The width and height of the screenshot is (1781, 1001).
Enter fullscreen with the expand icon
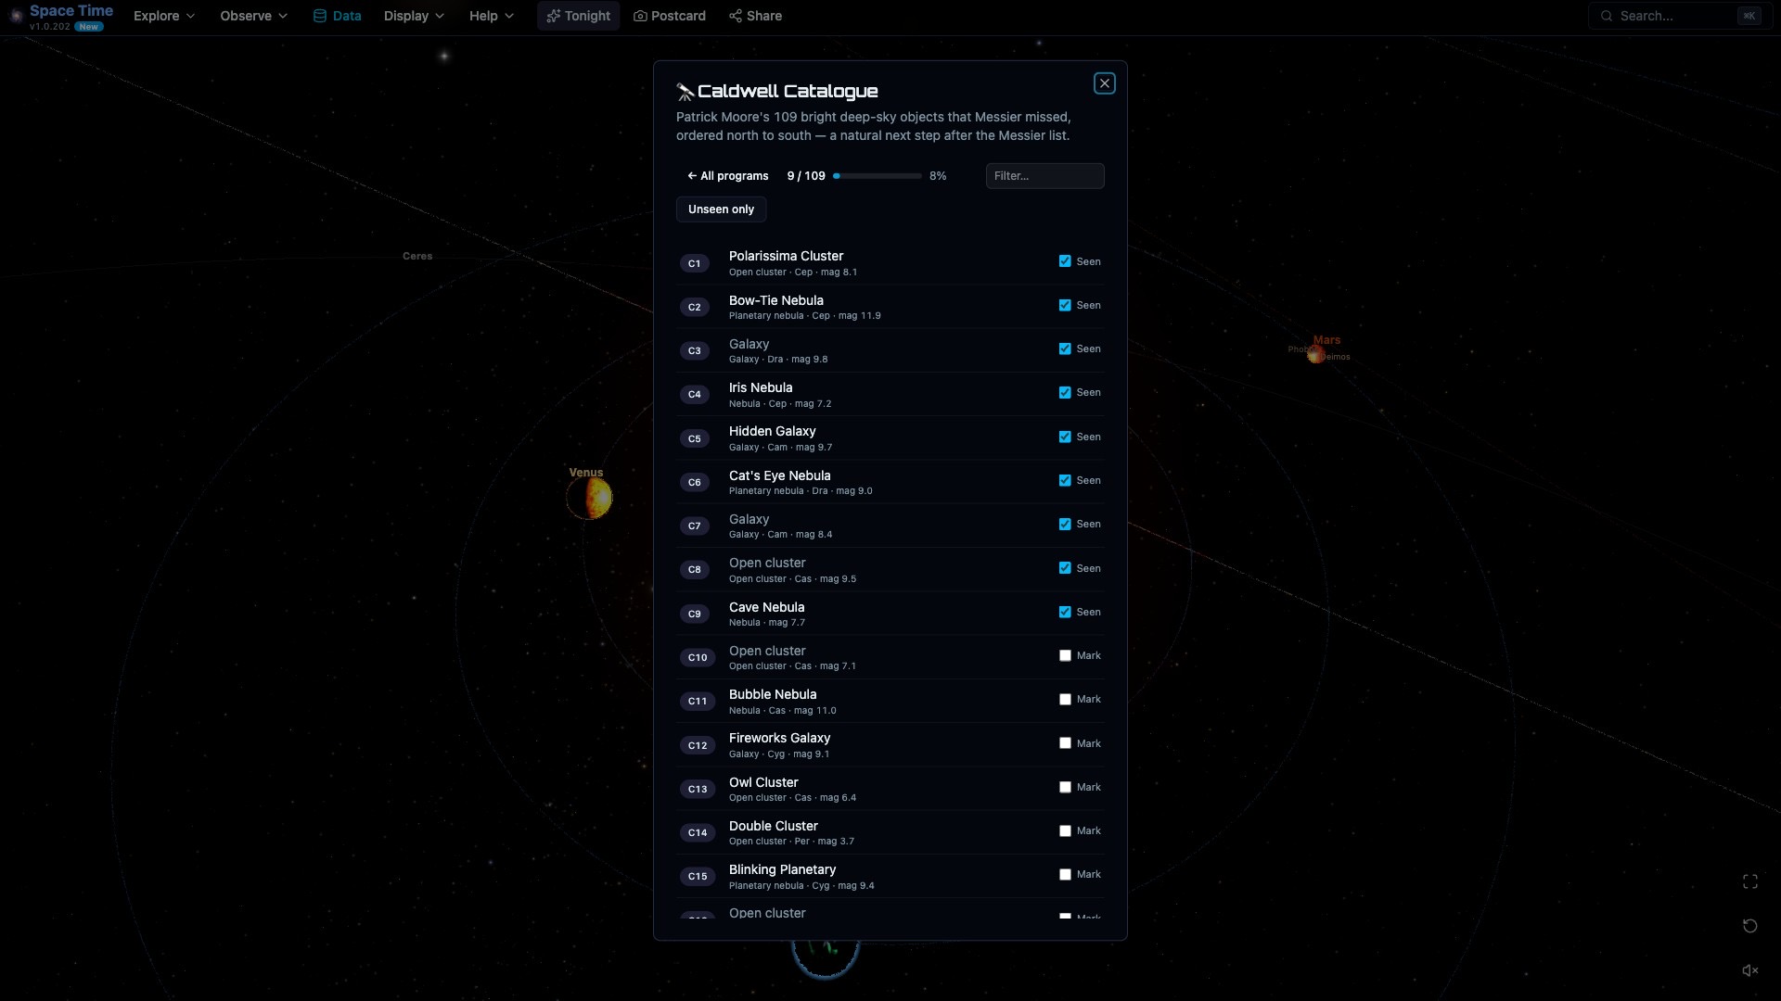1750,881
